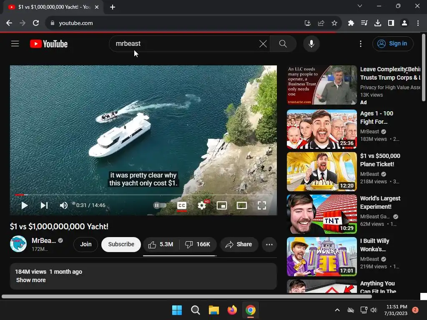The image size is (427, 320).
Task: Subscribe to MrBeast channel
Action: [x=121, y=244]
